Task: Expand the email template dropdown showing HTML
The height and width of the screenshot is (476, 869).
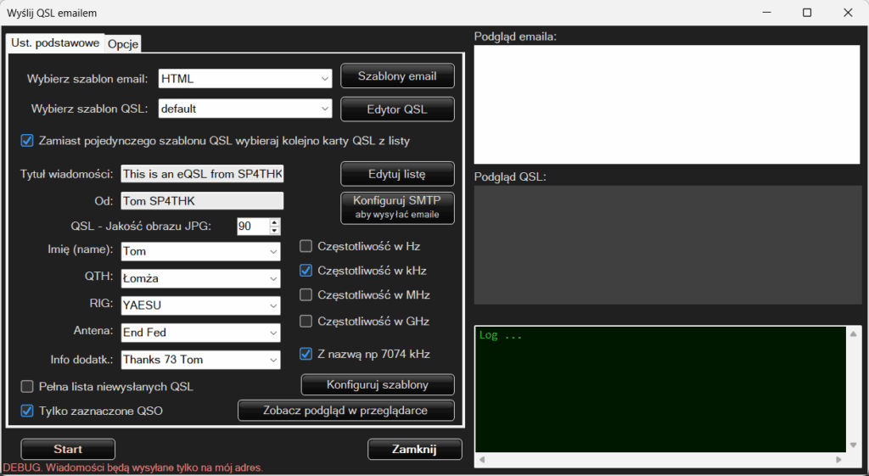Action: pyautogui.click(x=245, y=79)
